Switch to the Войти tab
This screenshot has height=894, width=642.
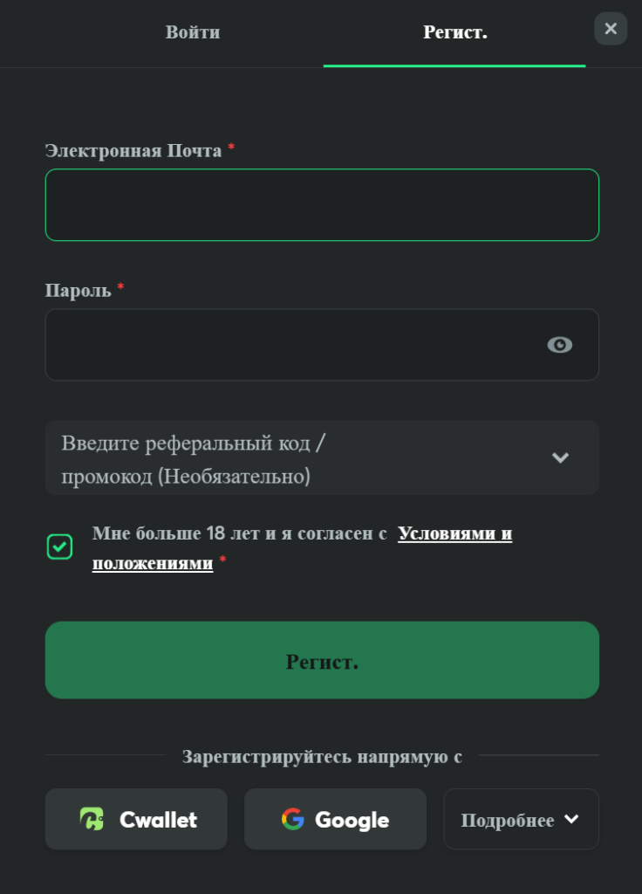193,32
